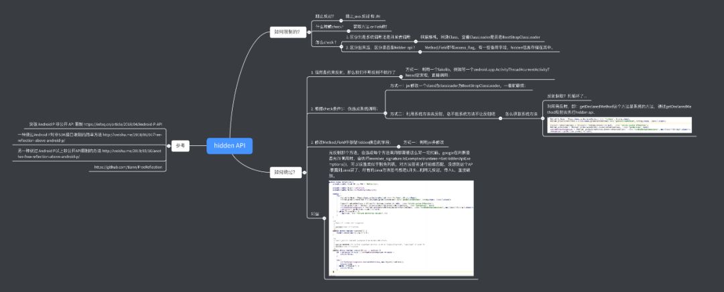
Task: Select the '方式二：利用系统方法去反射' node
Action: coord(442,114)
